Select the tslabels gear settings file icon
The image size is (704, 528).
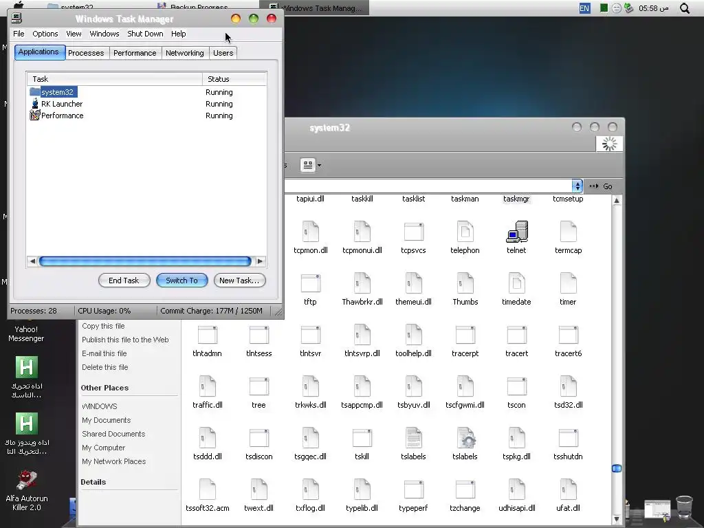pyautogui.click(x=465, y=438)
